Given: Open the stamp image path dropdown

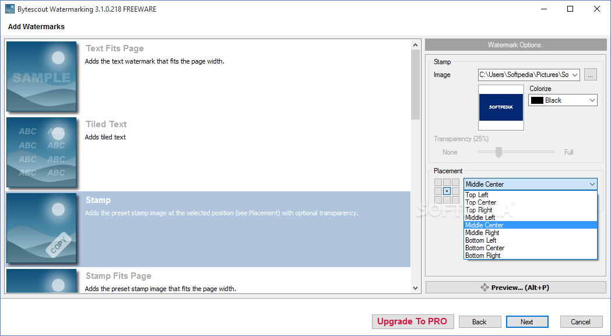Looking at the screenshot, I should (575, 75).
